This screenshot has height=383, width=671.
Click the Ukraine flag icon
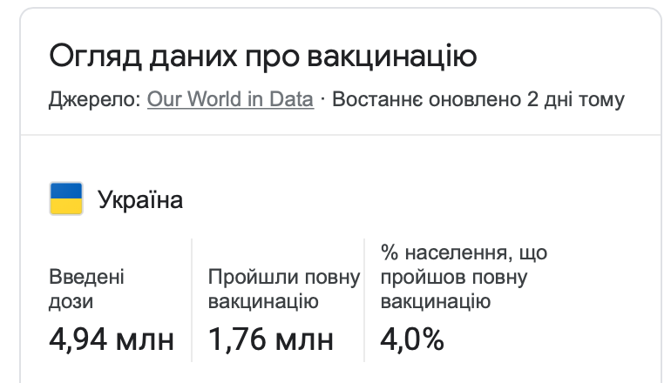pyautogui.click(x=66, y=199)
